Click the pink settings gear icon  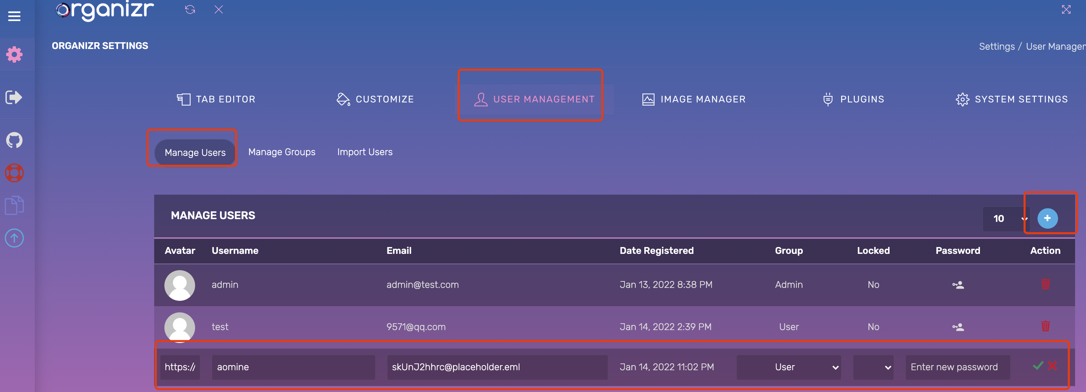pyautogui.click(x=14, y=55)
